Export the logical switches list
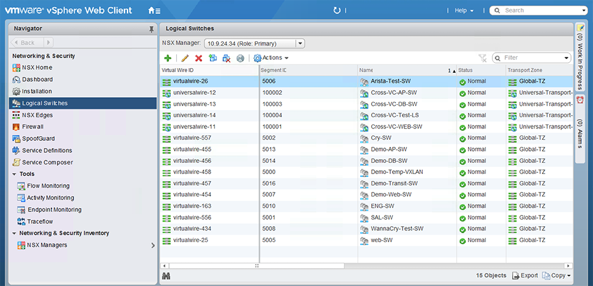Screen dimensions: 593x286 click(525, 275)
